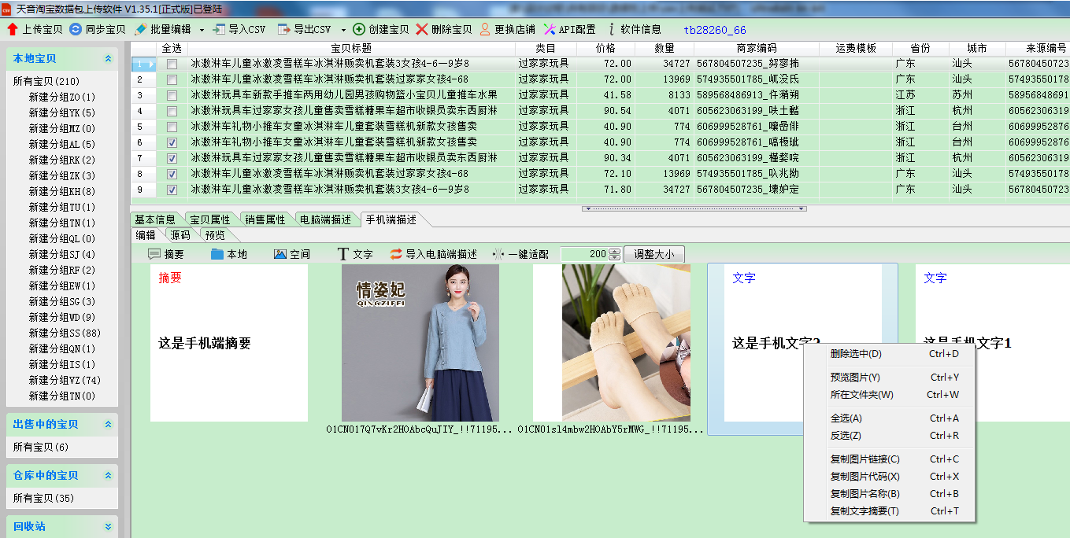Select 新建分组SS(88) in the sidebar
1070x538 pixels.
65,333
